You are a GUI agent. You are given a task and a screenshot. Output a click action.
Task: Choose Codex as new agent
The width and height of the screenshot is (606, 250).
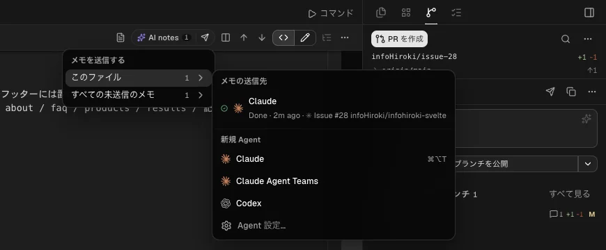[334, 203]
